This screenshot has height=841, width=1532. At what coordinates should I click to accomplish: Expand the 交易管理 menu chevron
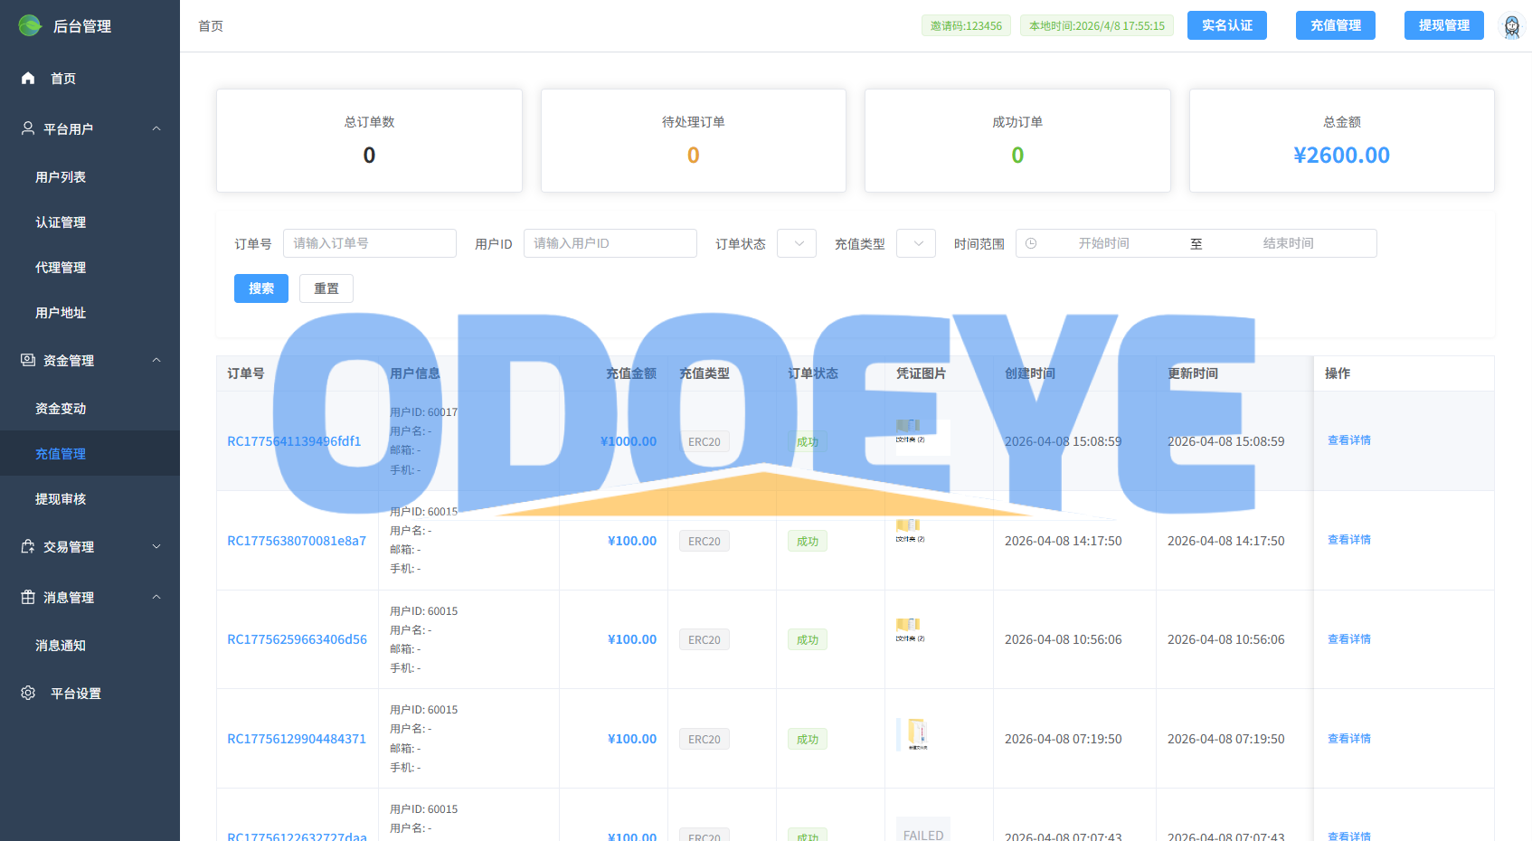coord(156,546)
